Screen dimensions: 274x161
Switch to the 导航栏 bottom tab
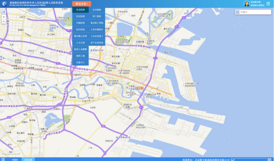coord(15,160)
